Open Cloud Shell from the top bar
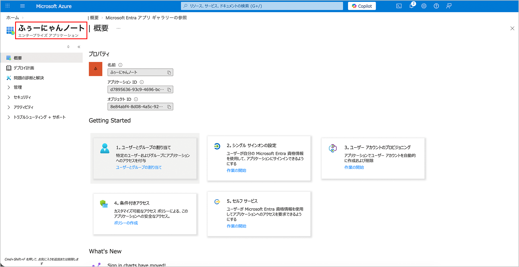519x267 pixels. tap(399, 6)
